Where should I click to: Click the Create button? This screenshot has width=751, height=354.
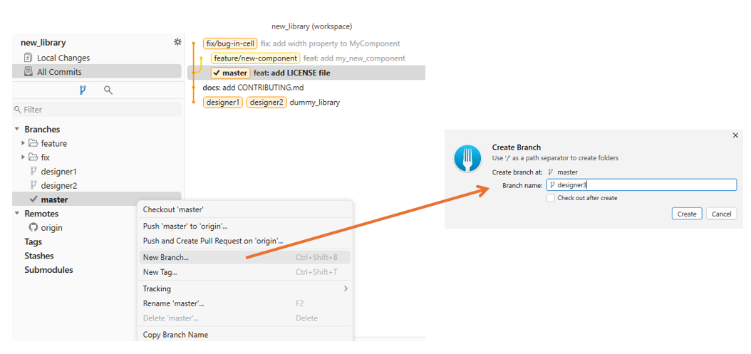pyautogui.click(x=687, y=214)
